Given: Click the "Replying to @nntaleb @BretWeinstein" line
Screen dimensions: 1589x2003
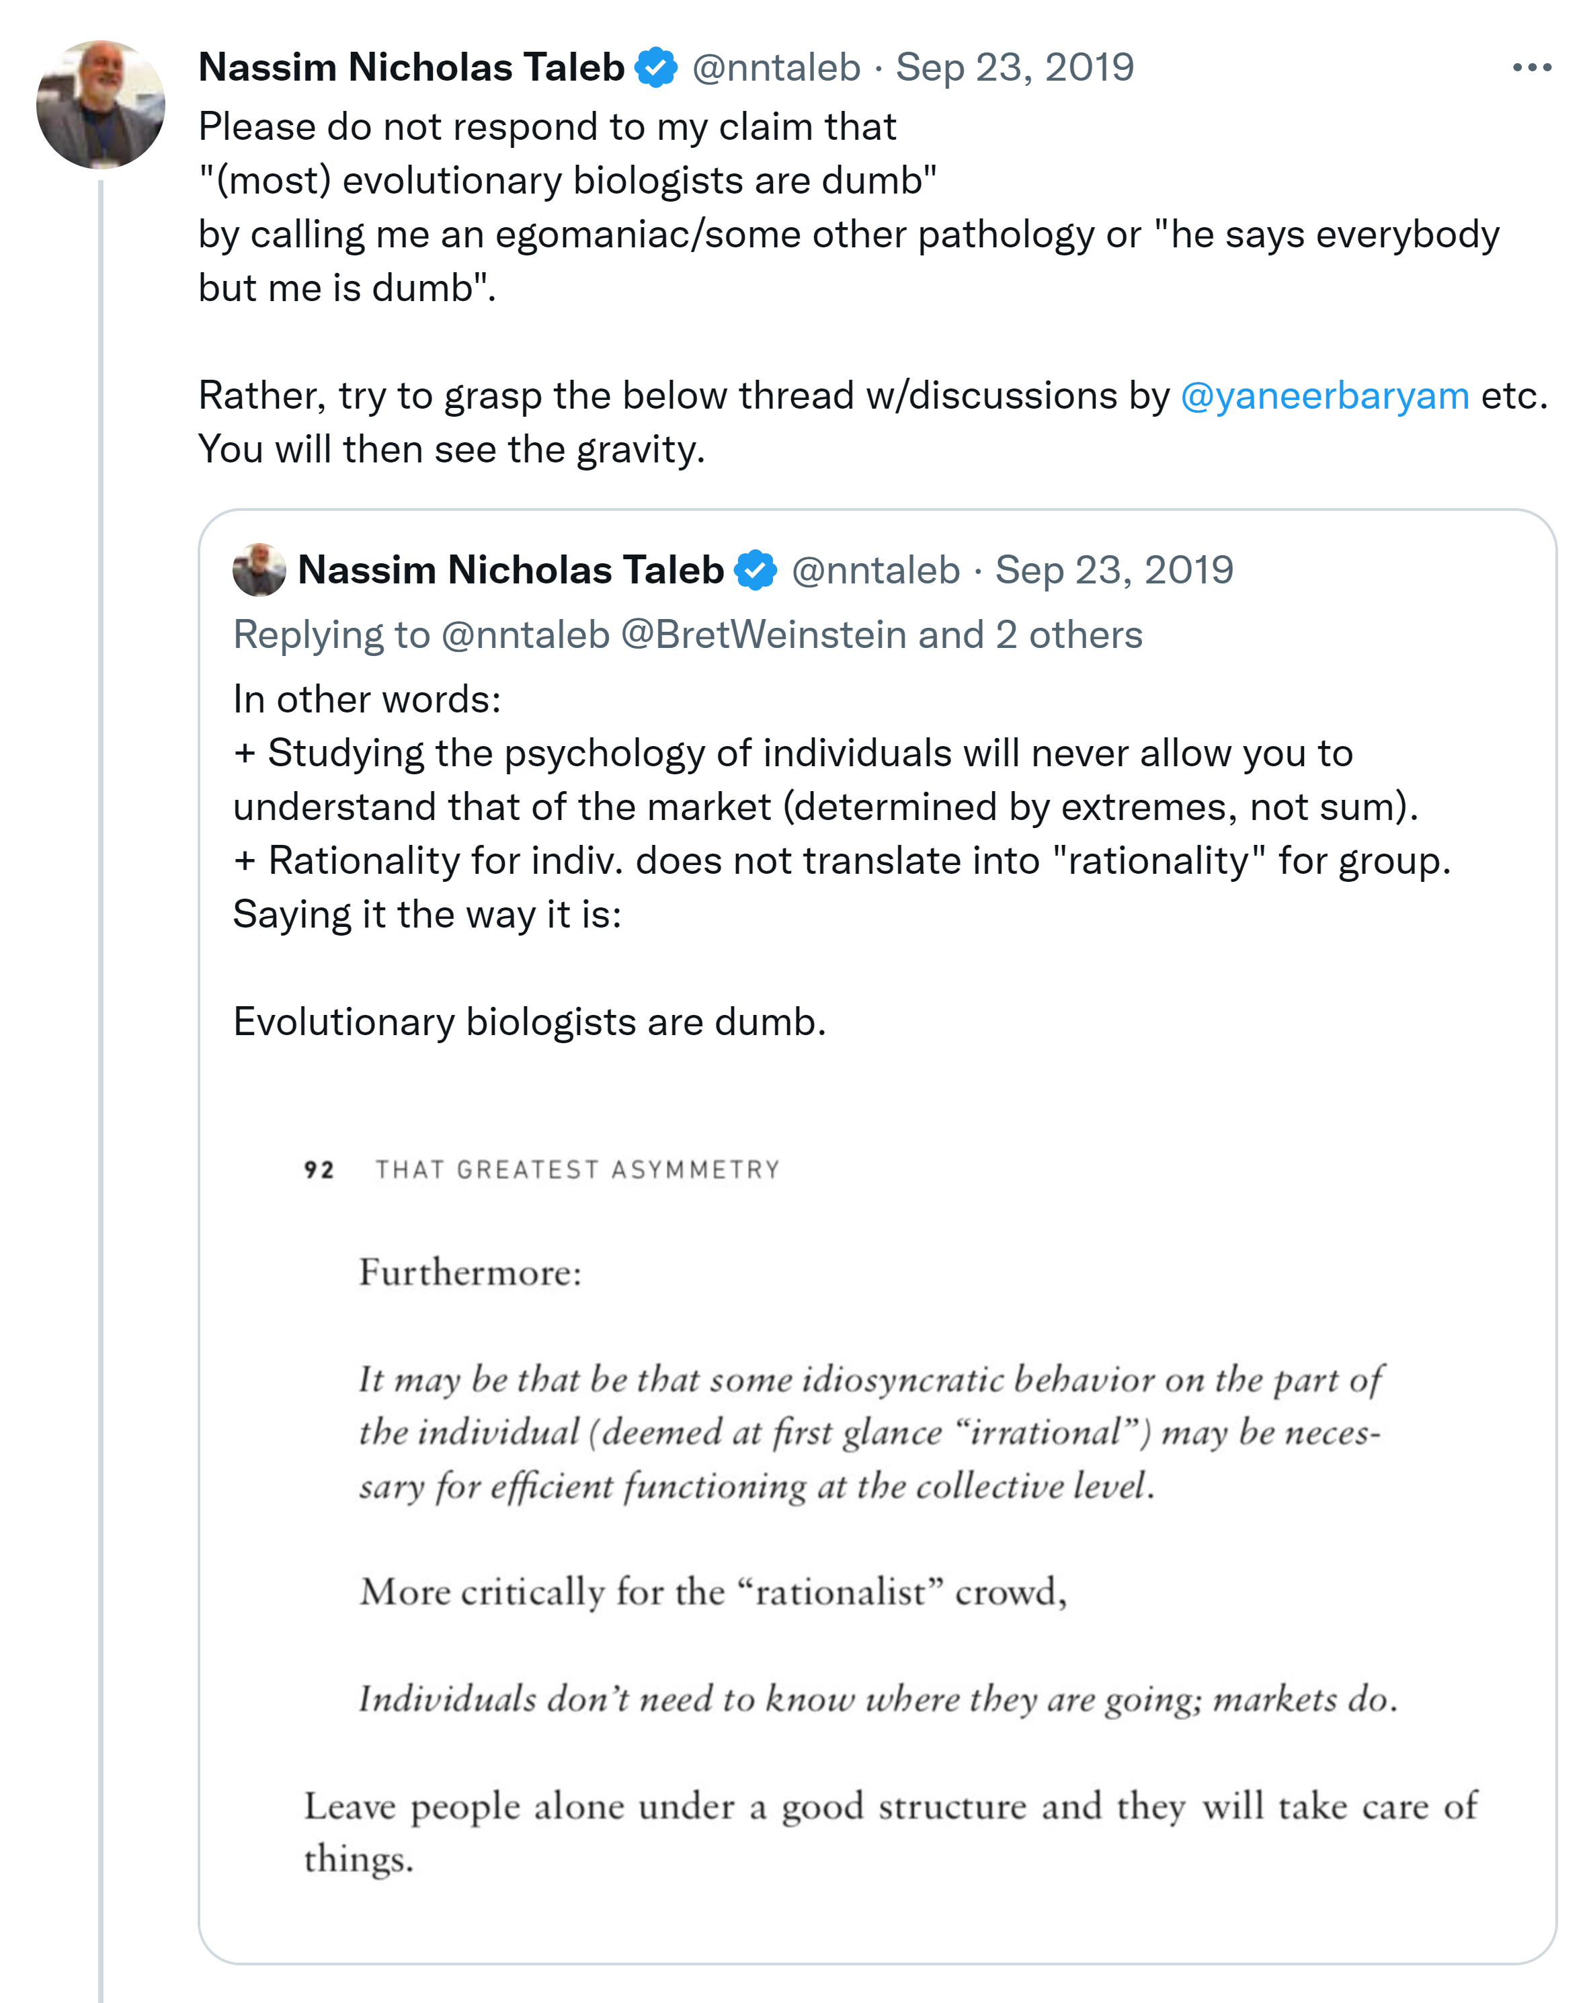Looking at the screenshot, I should pyautogui.click(x=688, y=635).
